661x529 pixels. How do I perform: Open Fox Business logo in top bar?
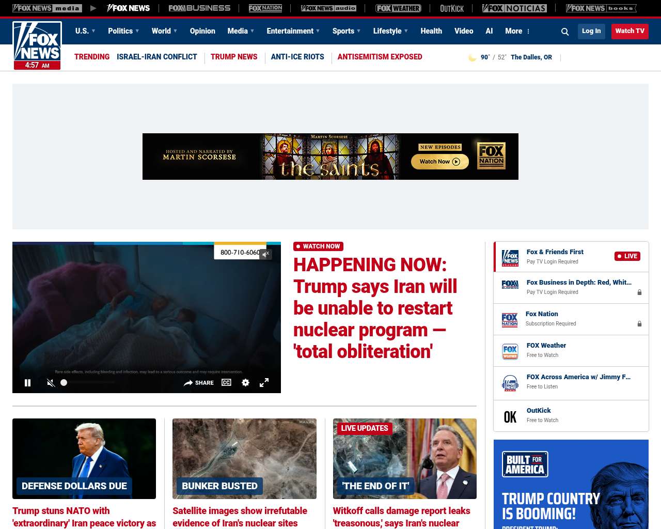pos(199,8)
